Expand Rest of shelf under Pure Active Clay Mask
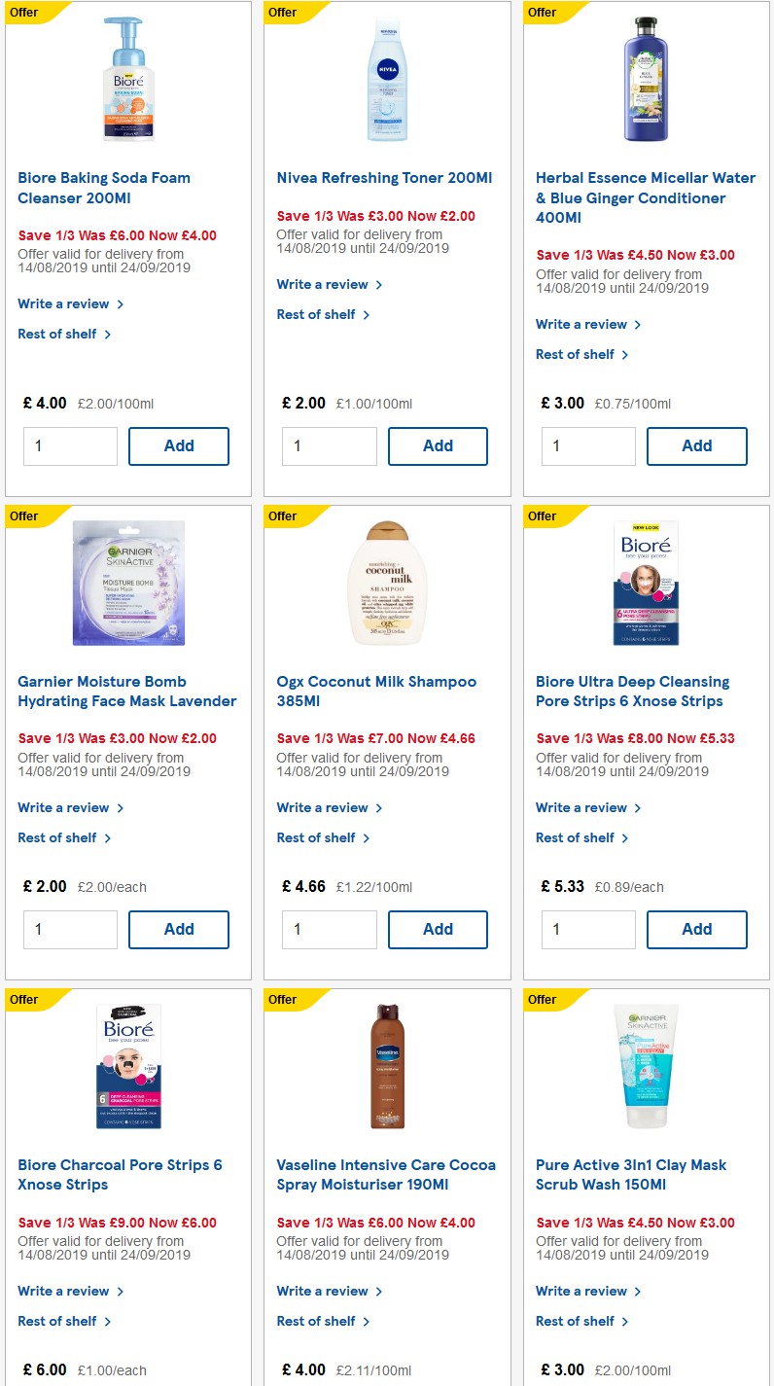Image resolution: width=774 pixels, height=1386 pixels. [577, 1321]
